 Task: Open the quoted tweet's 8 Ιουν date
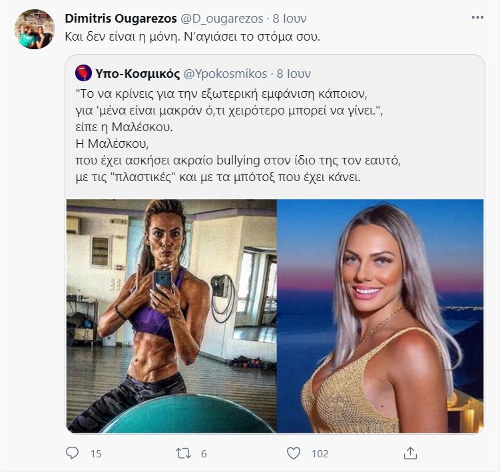(294, 74)
